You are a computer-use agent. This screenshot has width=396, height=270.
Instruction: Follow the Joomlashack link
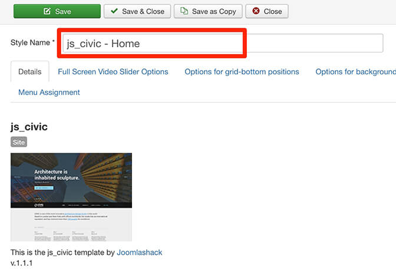coord(140,252)
